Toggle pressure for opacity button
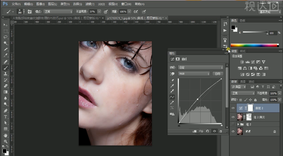Viewport: 283px width, 156px height. click(106, 12)
